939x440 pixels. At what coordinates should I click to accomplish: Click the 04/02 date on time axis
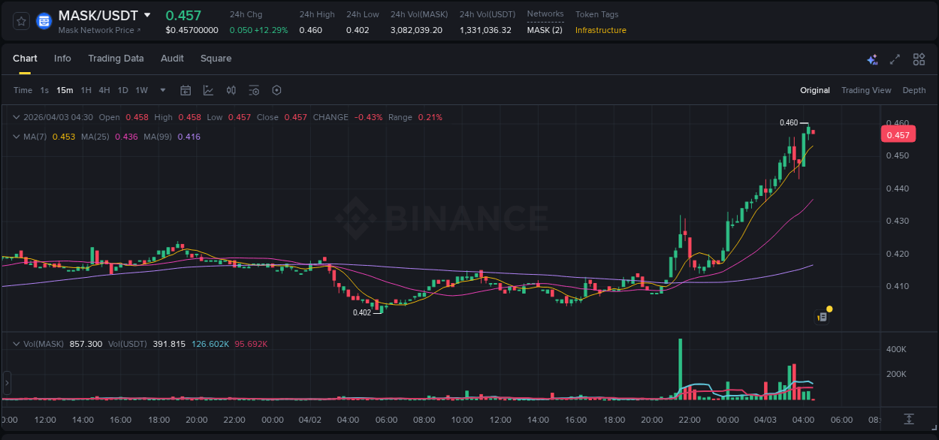pos(309,420)
